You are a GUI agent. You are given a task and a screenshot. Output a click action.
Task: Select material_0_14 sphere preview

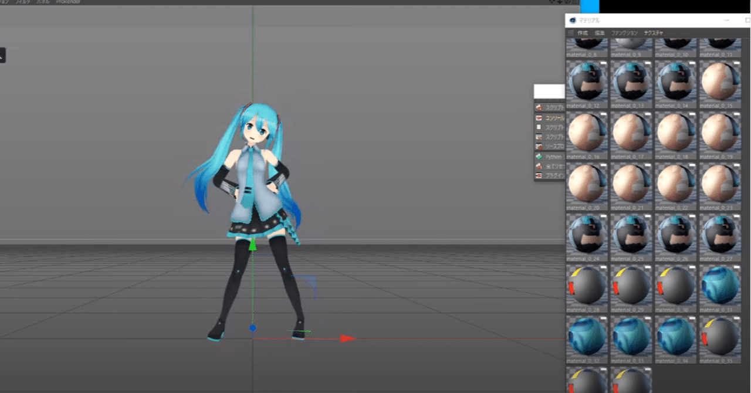(x=675, y=82)
